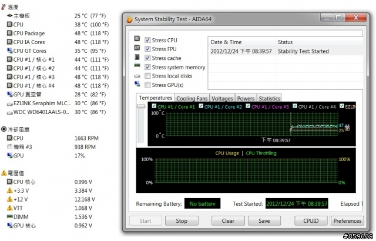Click the CPU fan 1663 RPM value
376x241 pixels.
pyautogui.click(x=86, y=138)
